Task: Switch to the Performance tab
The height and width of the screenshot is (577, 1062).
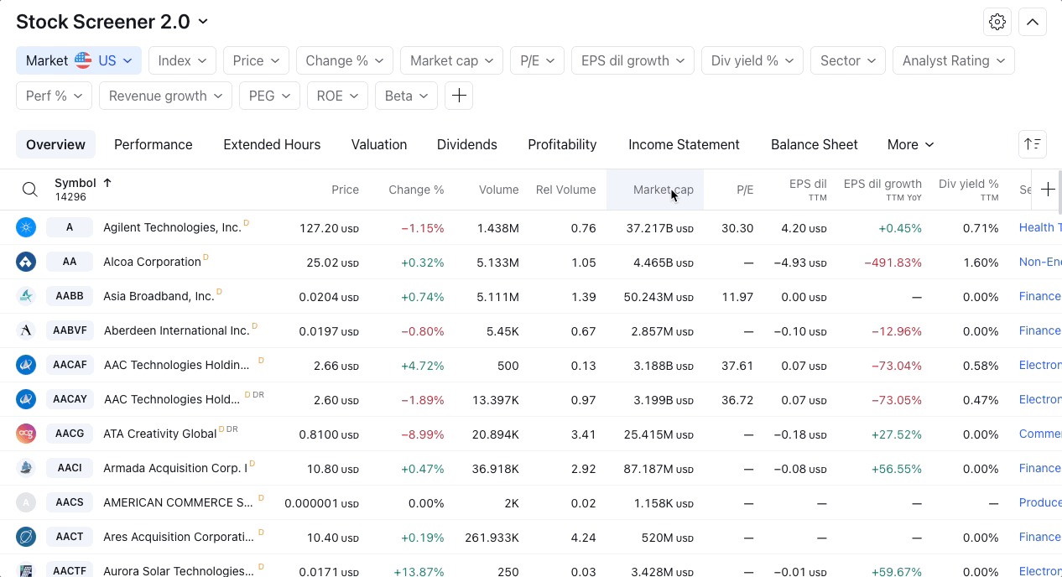Action: pos(153,144)
